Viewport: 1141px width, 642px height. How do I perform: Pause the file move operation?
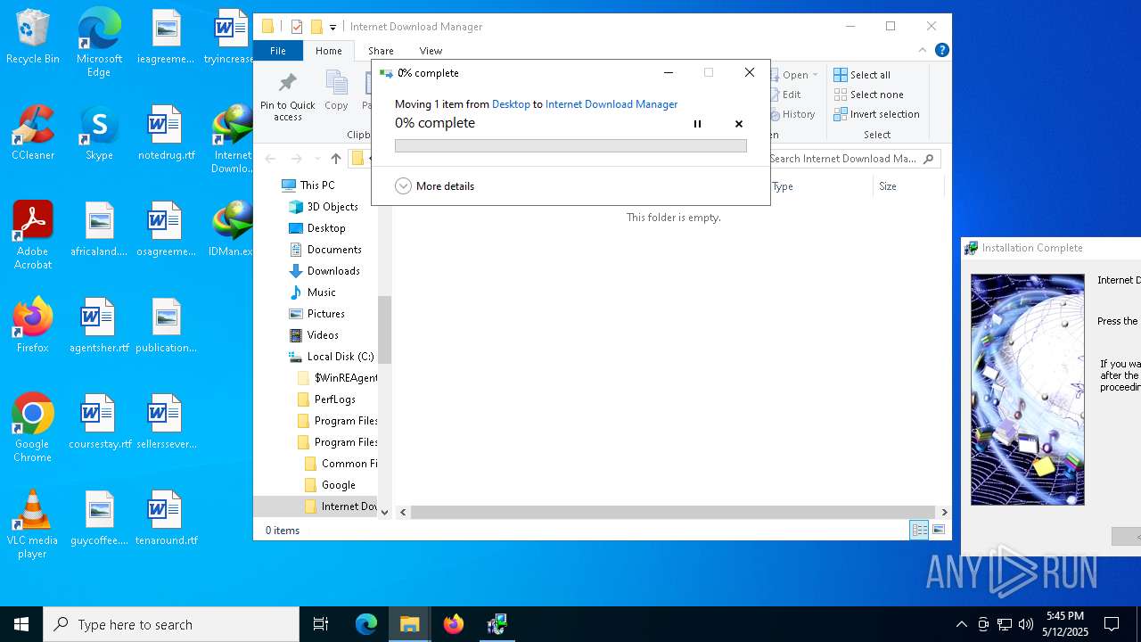point(697,124)
